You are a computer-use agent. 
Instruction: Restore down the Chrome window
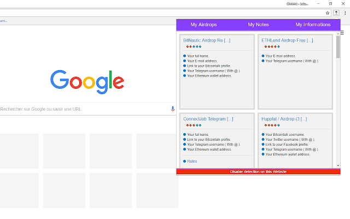coord(330,4)
